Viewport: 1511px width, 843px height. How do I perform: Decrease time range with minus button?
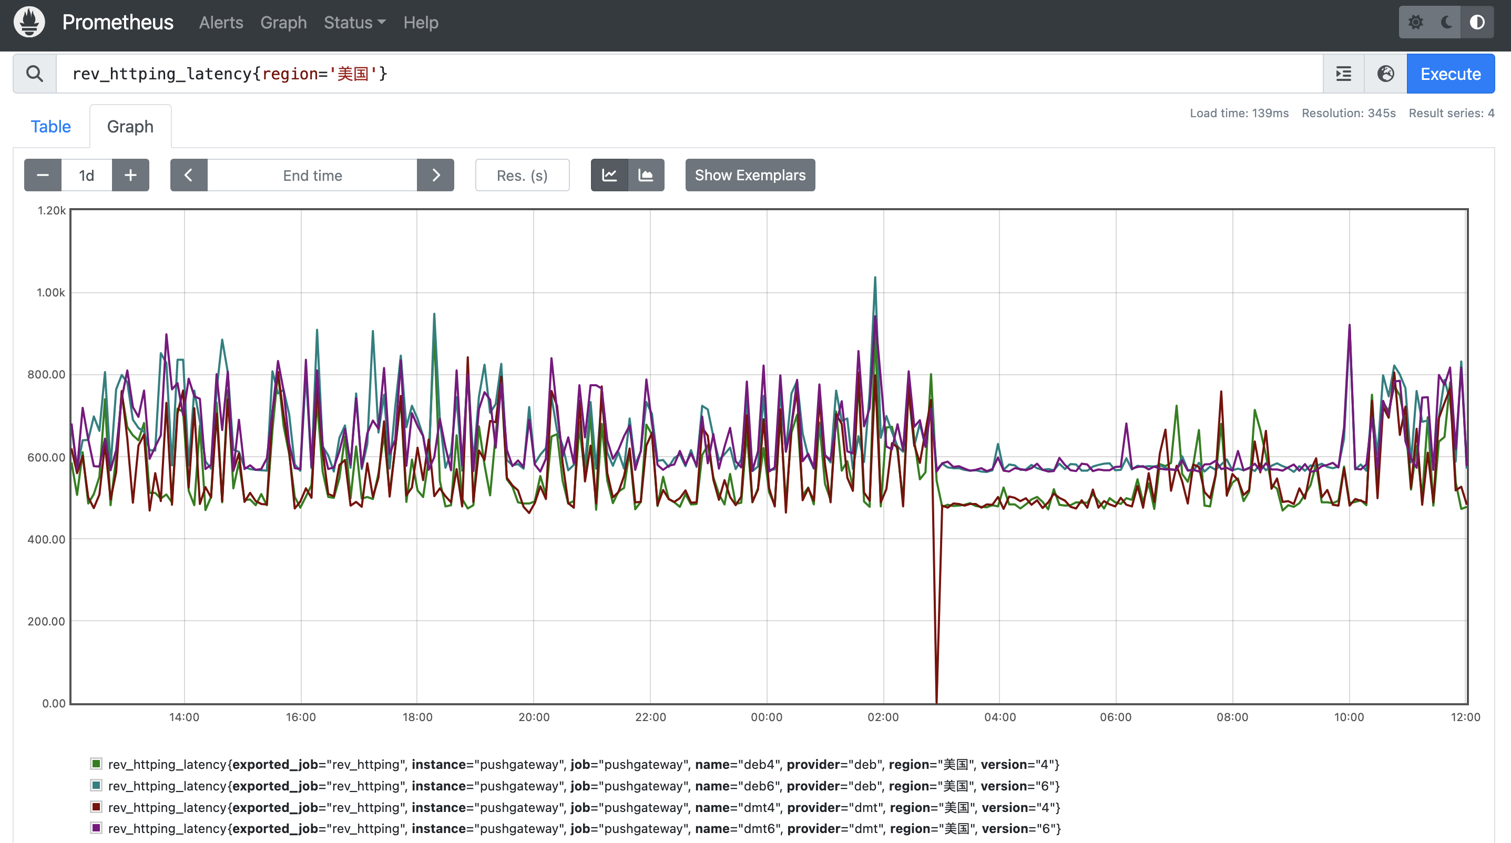(43, 176)
